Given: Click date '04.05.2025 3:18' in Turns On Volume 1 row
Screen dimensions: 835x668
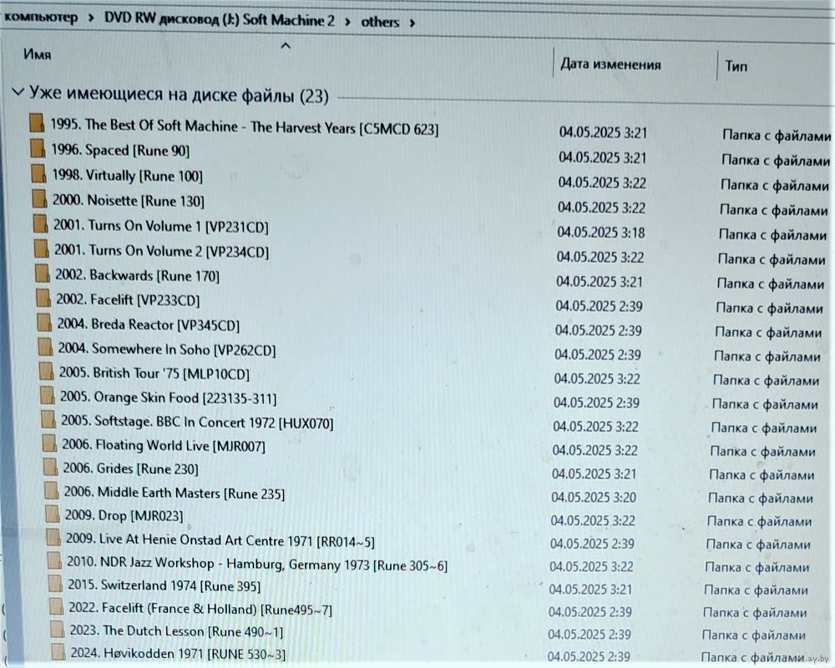Looking at the screenshot, I should [600, 233].
